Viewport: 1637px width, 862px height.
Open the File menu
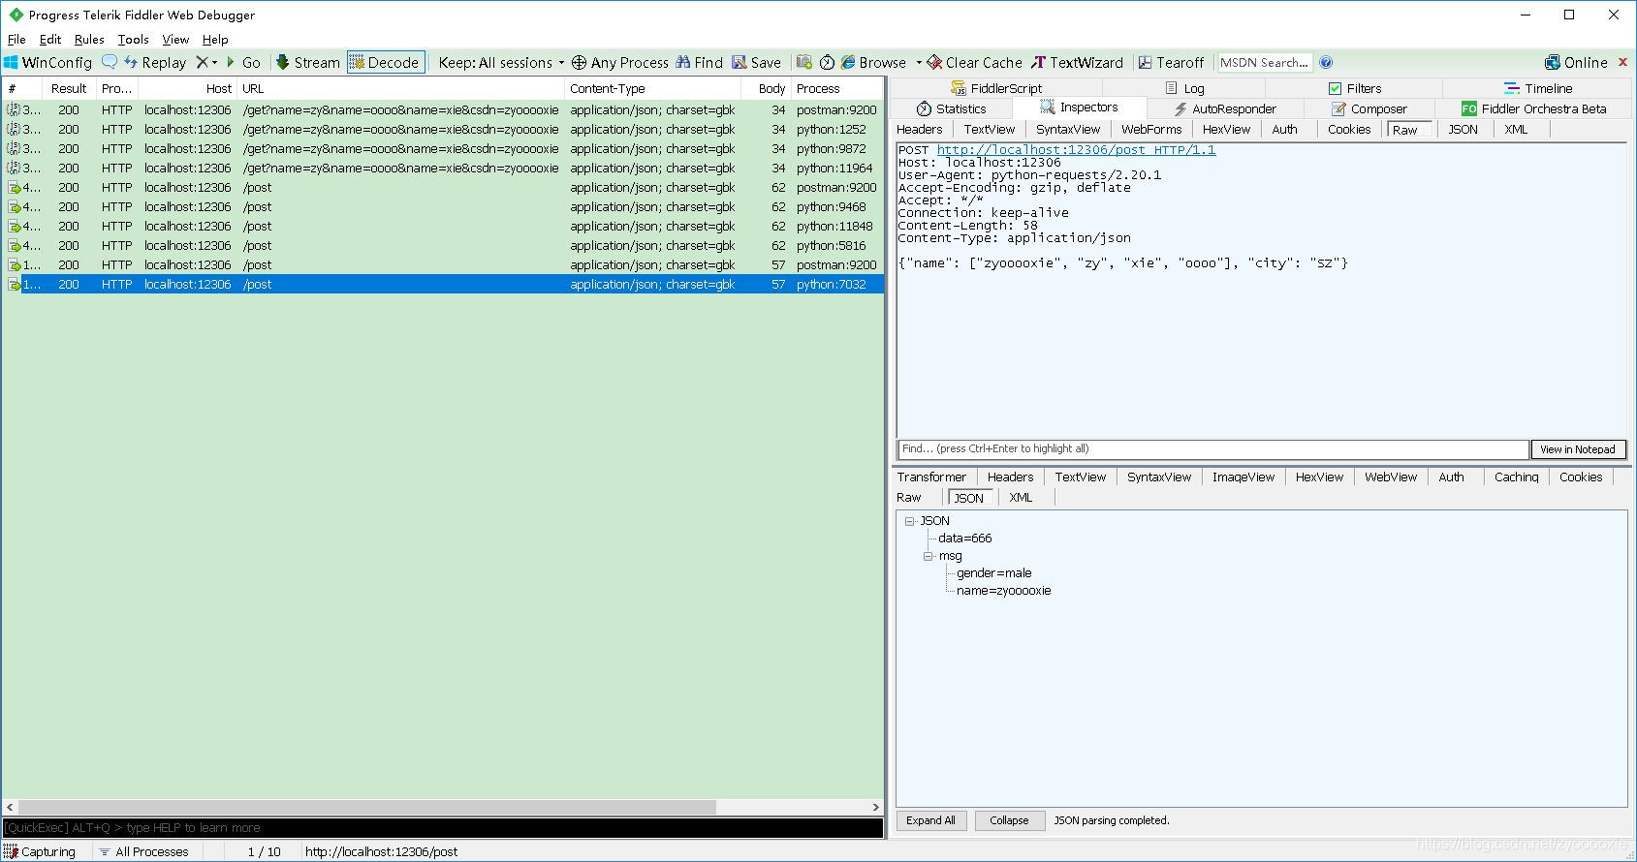(x=16, y=40)
